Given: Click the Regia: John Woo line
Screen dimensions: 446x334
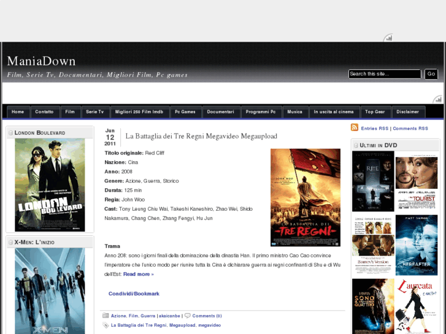Looking at the screenshot, I should click(x=125, y=200).
